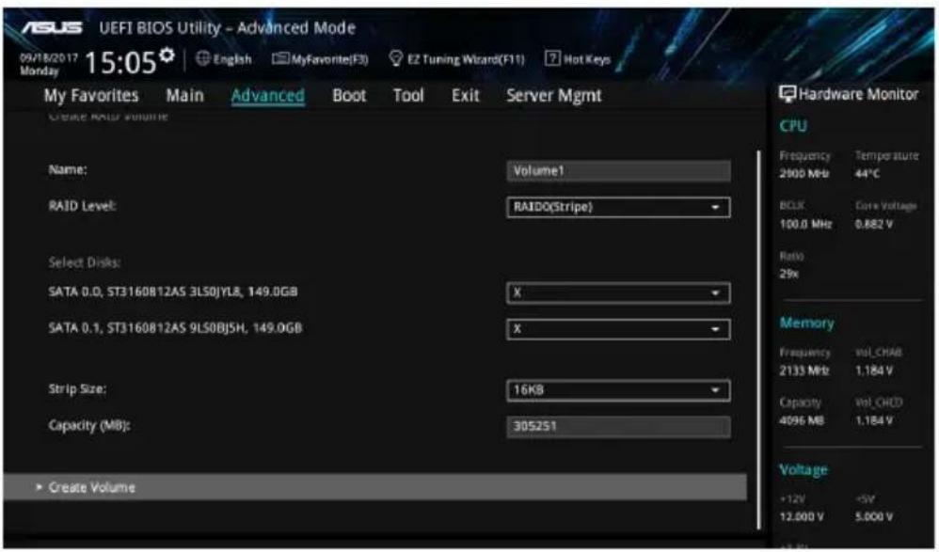Click the Select Disks heading
Image resolution: width=939 pixels, height=552 pixels.
click(x=85, y=262)
